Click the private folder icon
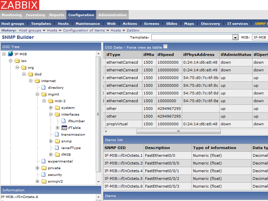Viewport: 268px width, 201px height. click(x=44, y=168)
